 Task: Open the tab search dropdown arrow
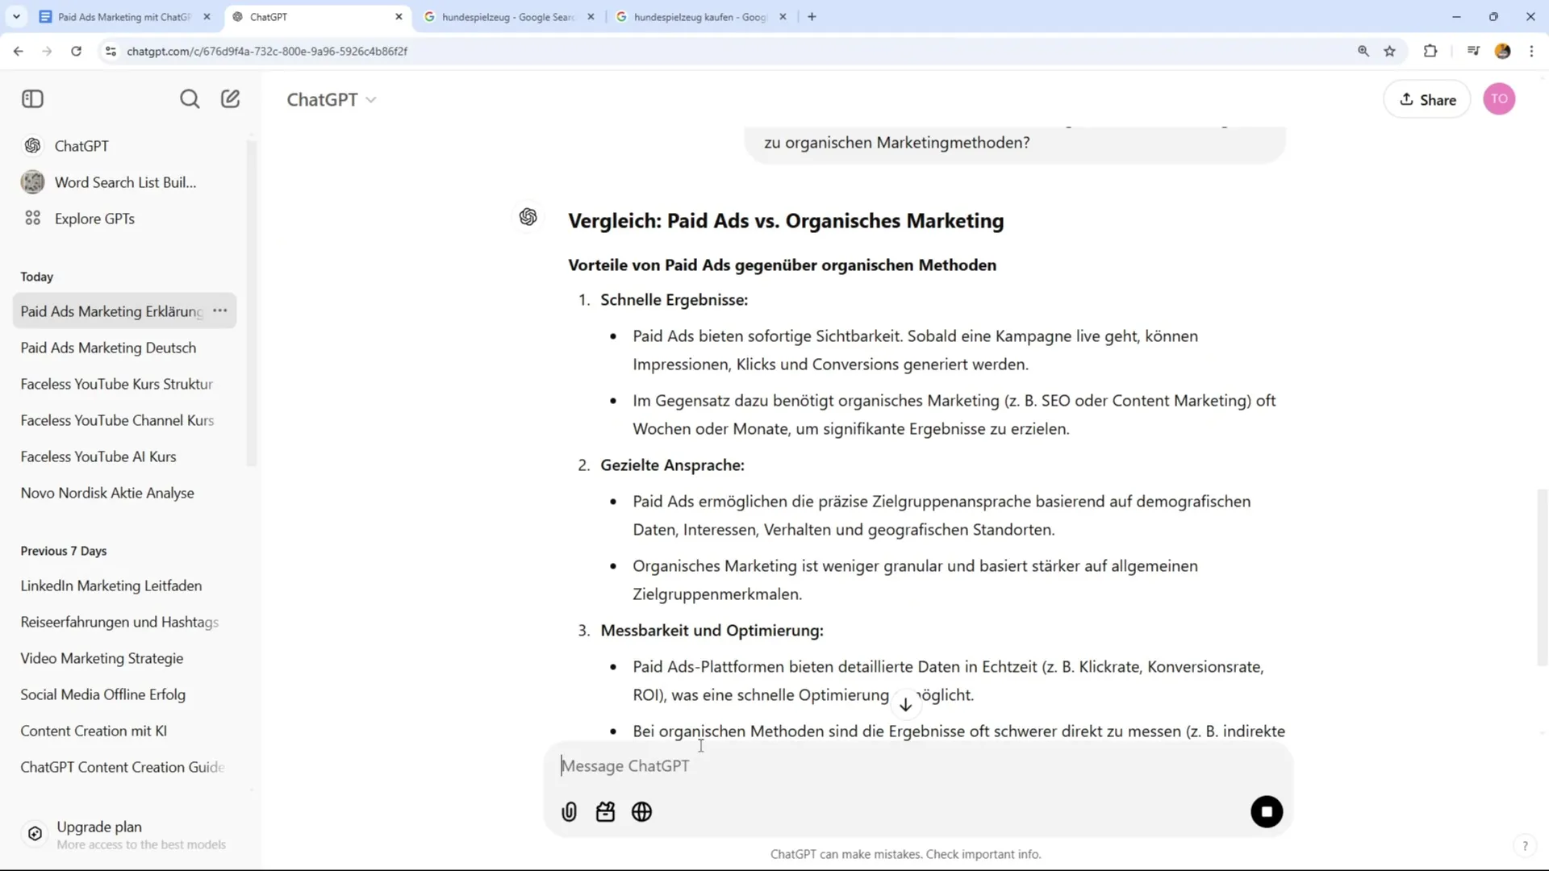click(x=16, y=17)
